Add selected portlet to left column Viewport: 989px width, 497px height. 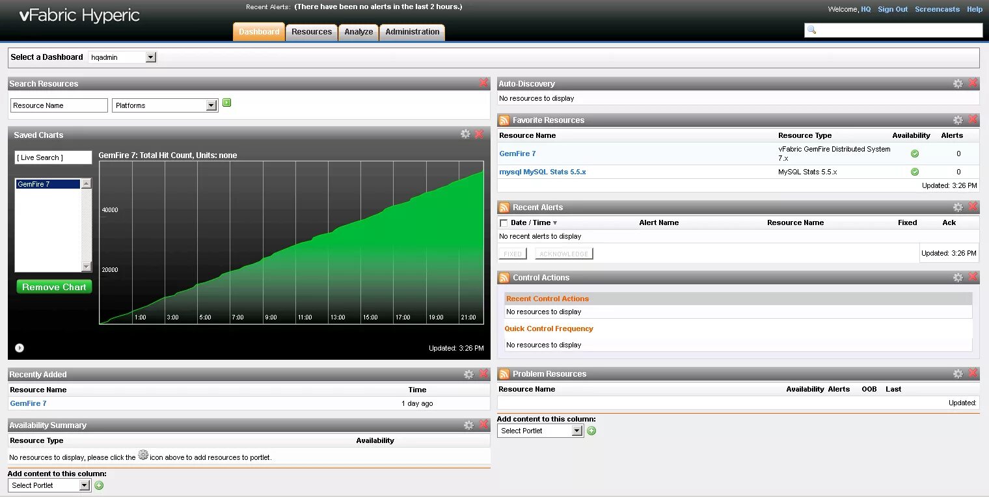(x=99, y=485)
